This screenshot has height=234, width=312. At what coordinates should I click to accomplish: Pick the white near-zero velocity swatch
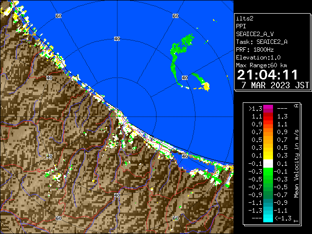click(x=268, y=164)
